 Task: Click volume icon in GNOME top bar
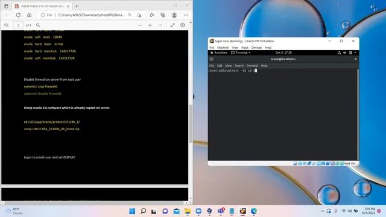[x=345, y=52]
